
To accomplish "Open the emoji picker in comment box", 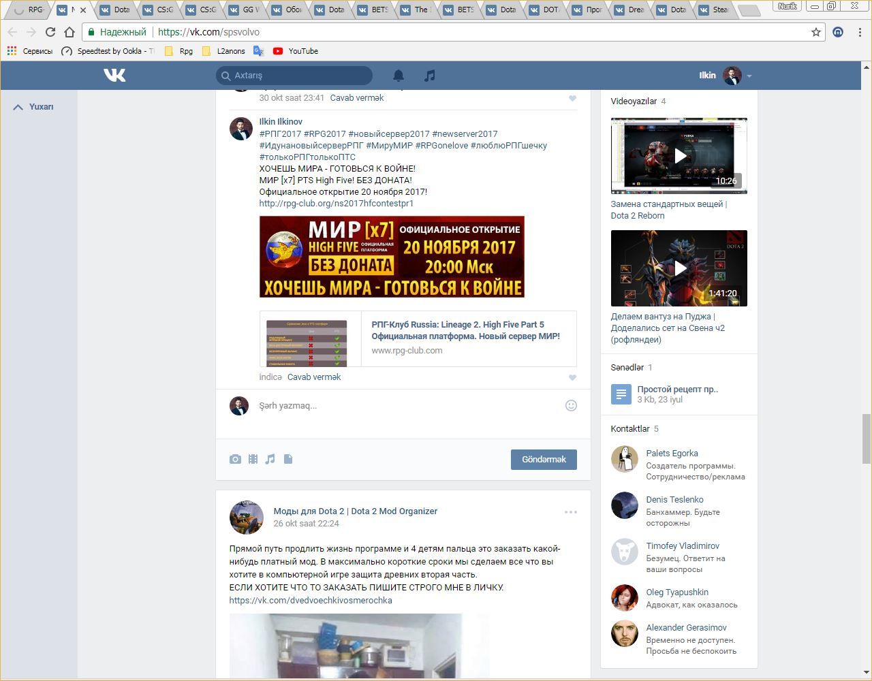I will (571, 406).
